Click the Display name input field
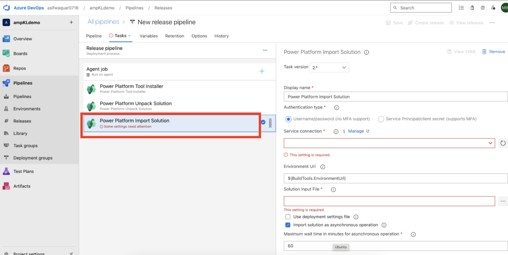Viewport: 508px width, 255px height. click(395, 97)
